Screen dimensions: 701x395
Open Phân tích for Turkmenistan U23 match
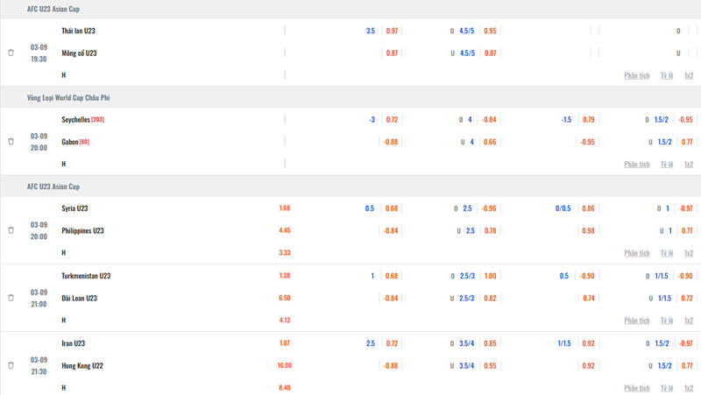point(637,321)
